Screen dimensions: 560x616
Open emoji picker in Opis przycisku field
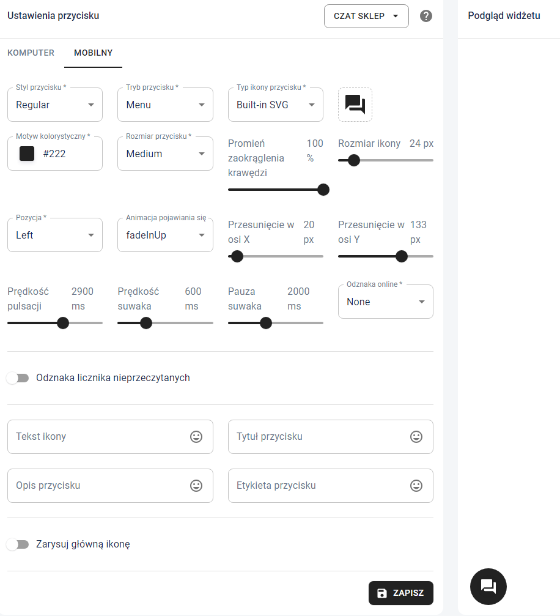[x=196, y=486]
